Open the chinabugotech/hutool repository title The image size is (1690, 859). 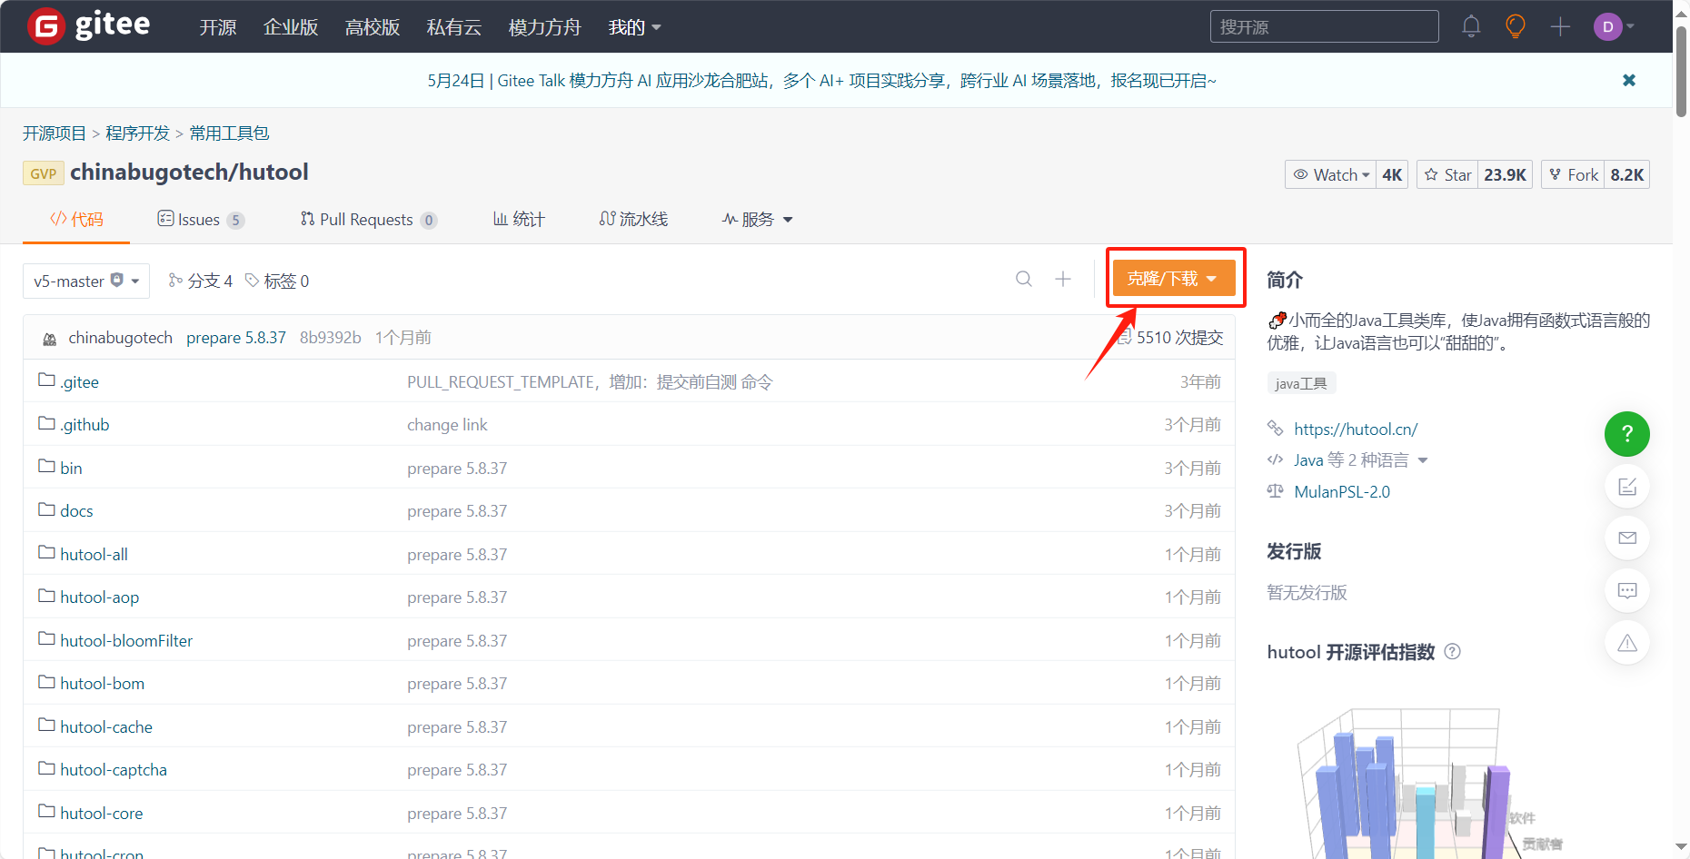[x=189, y=173]
